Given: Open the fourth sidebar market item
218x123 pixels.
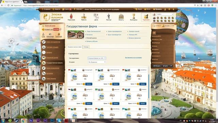Looking at the screenshot, I should pyautogui.click(x=52, y=58).
